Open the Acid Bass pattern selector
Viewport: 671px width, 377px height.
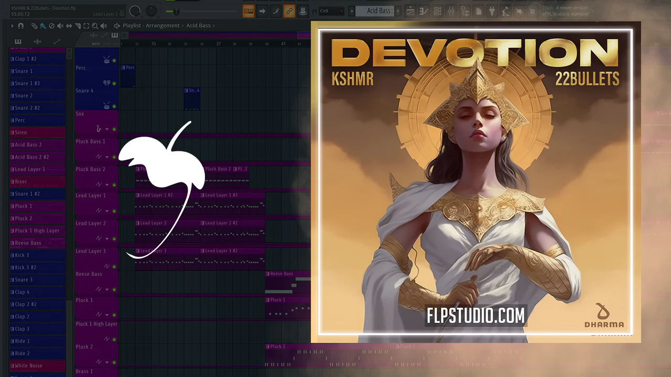pyautogui.click(x=374, y=11)
